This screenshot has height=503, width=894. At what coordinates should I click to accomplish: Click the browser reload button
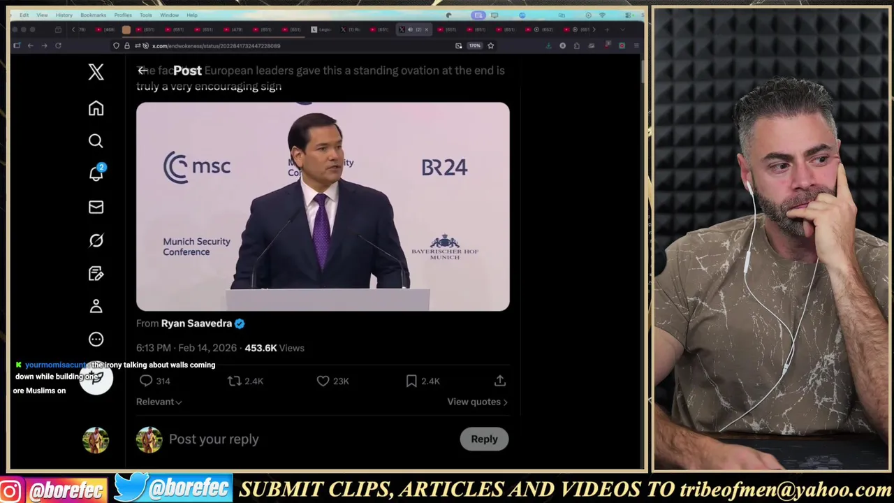pyautogui.click(x=58, y=45)
